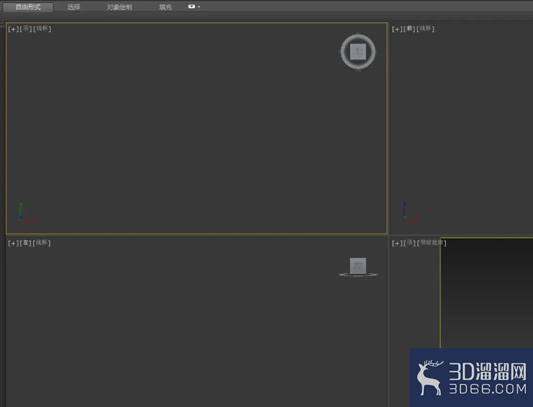Open the [+] general menu of the Left viewport
Image resolution: width=533 pixels, height=407 pixels.
tap(13, 243)
